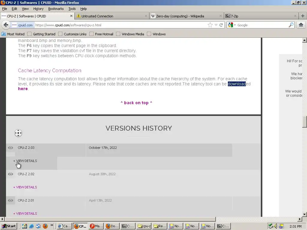
Task: Expand View Details for CPU-Z 2.02
Action: click(x=25, y=187)
